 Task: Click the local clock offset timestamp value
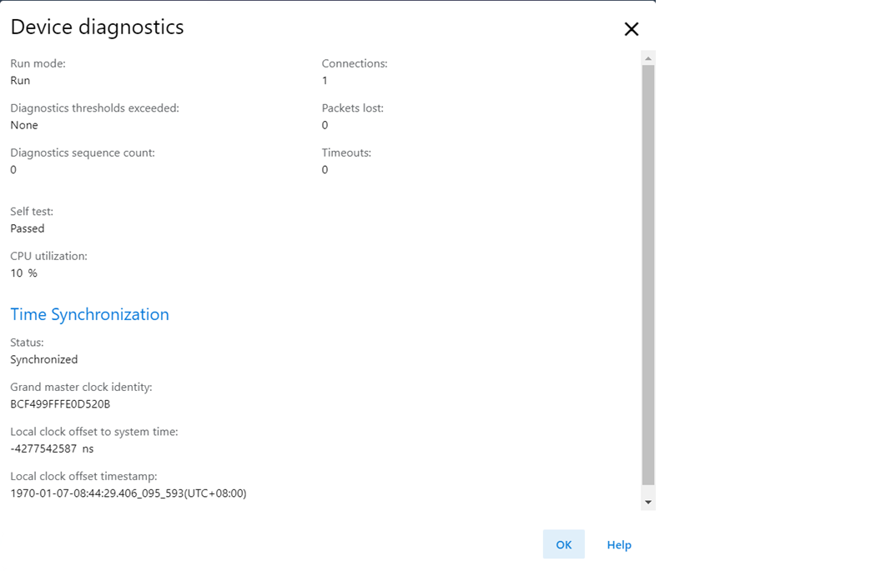coord(128,493)
